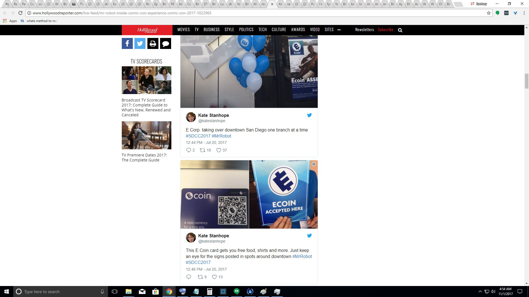Show hidden system tray icons

480,291
